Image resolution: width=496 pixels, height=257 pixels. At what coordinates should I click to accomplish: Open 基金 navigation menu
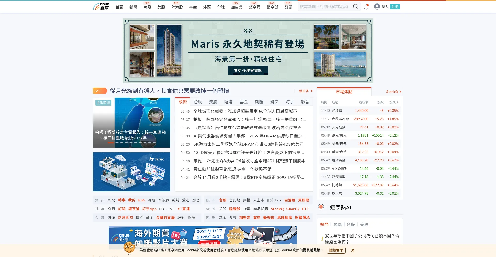[193, 7]
